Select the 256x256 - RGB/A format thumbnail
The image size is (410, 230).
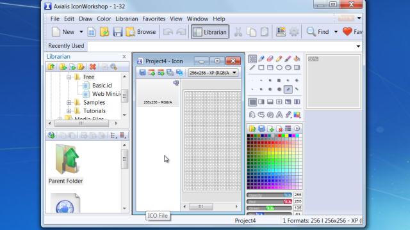pyautogui.click(x=158, y=93)
